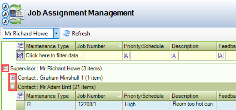Sort by top Job Number column header

pos(99,46)
